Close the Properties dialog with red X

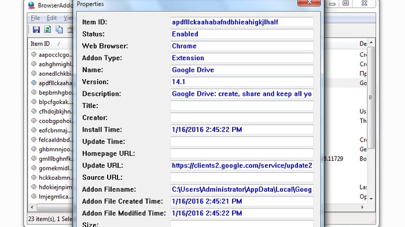coord(309,2)
